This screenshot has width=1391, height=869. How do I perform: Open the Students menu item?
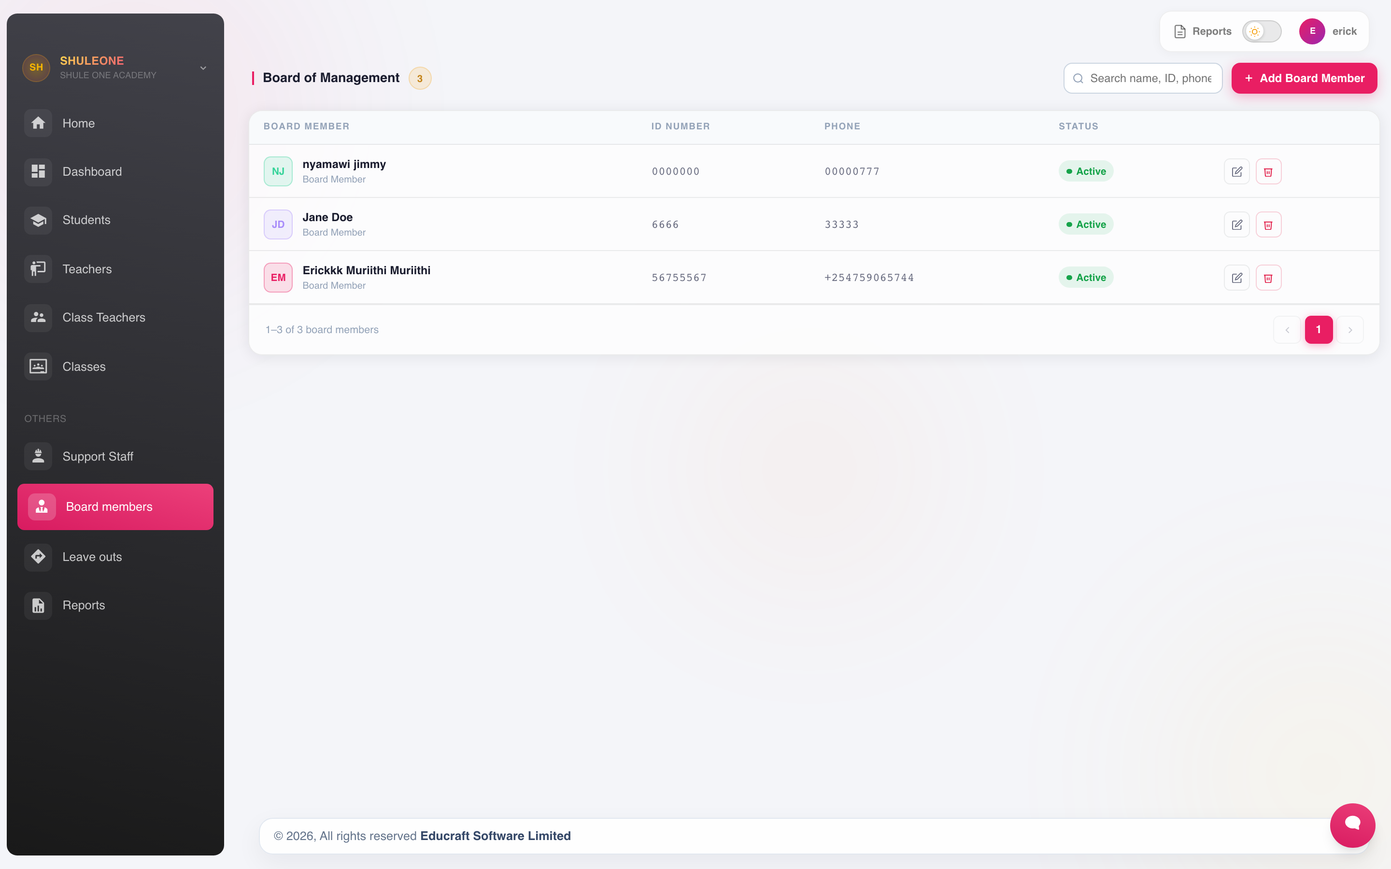[x=115, y=220]
